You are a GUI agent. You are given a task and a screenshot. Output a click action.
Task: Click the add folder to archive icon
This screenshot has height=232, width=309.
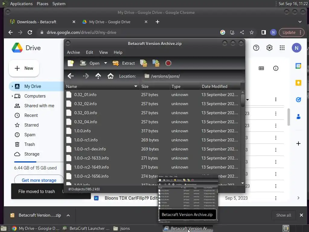[156, 63]
